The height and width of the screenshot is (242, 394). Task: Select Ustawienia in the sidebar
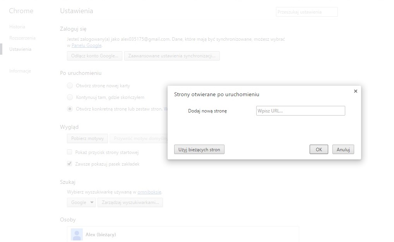(x=21, y=49)
